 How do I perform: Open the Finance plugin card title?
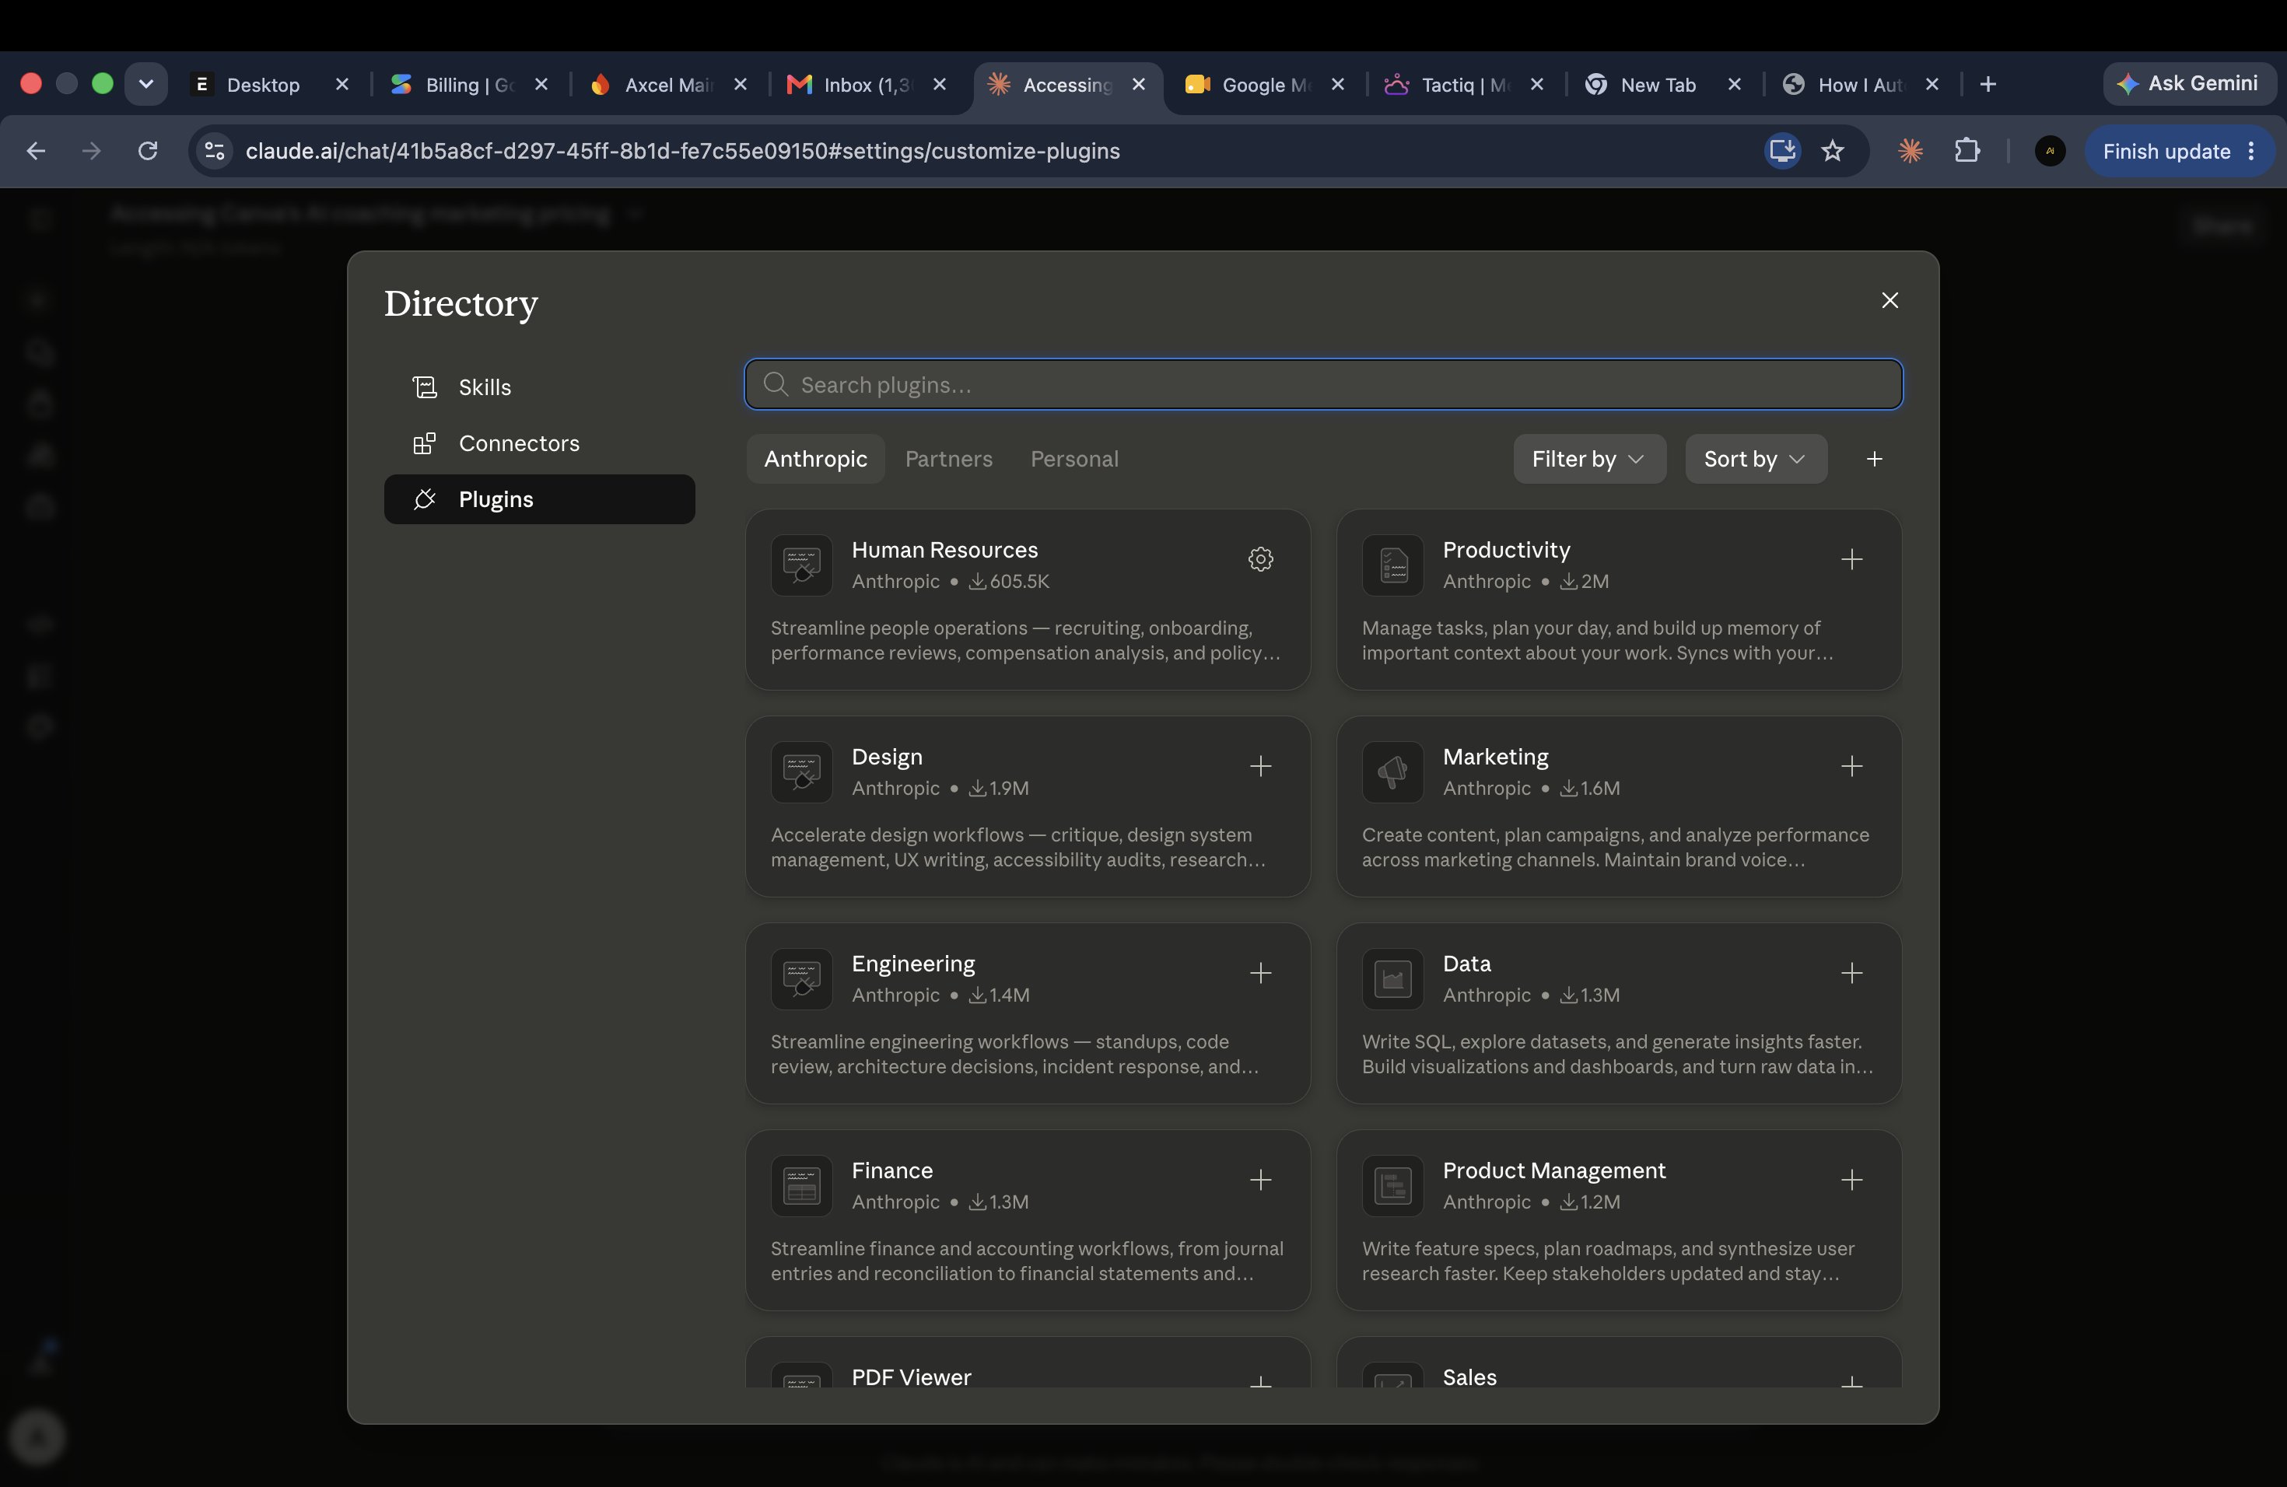point(891,1170)
